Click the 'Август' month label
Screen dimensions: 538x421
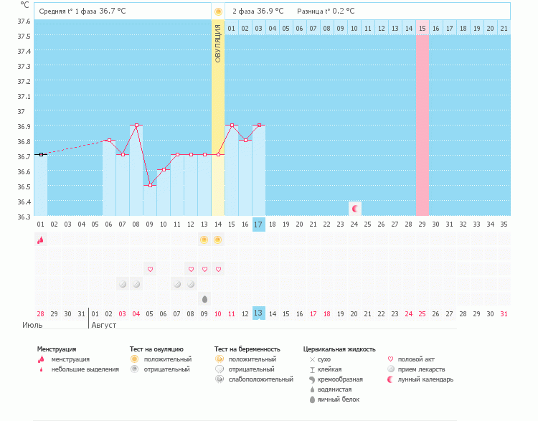click(102, 325)
